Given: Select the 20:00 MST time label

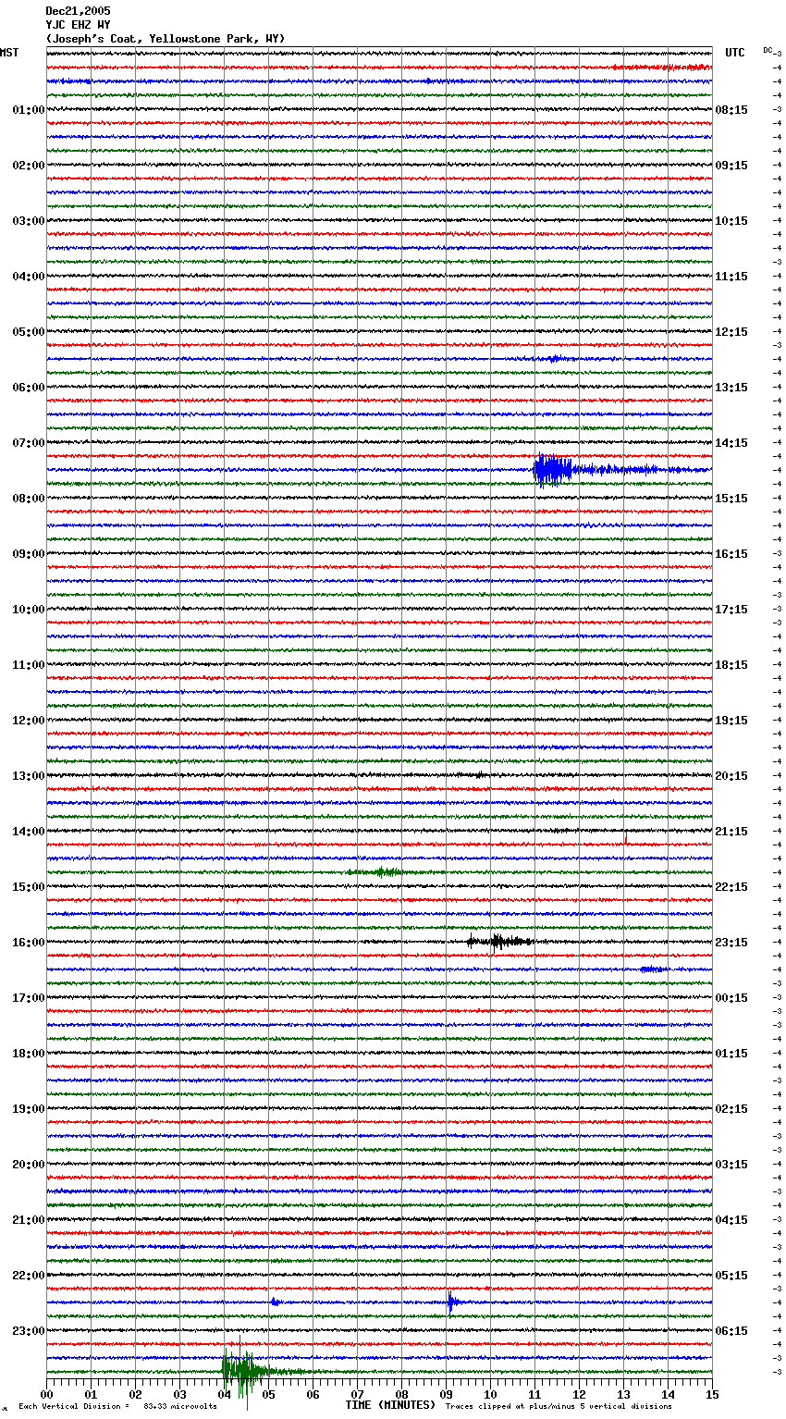Looking at the screenshot, I should tap(29, 1165).
